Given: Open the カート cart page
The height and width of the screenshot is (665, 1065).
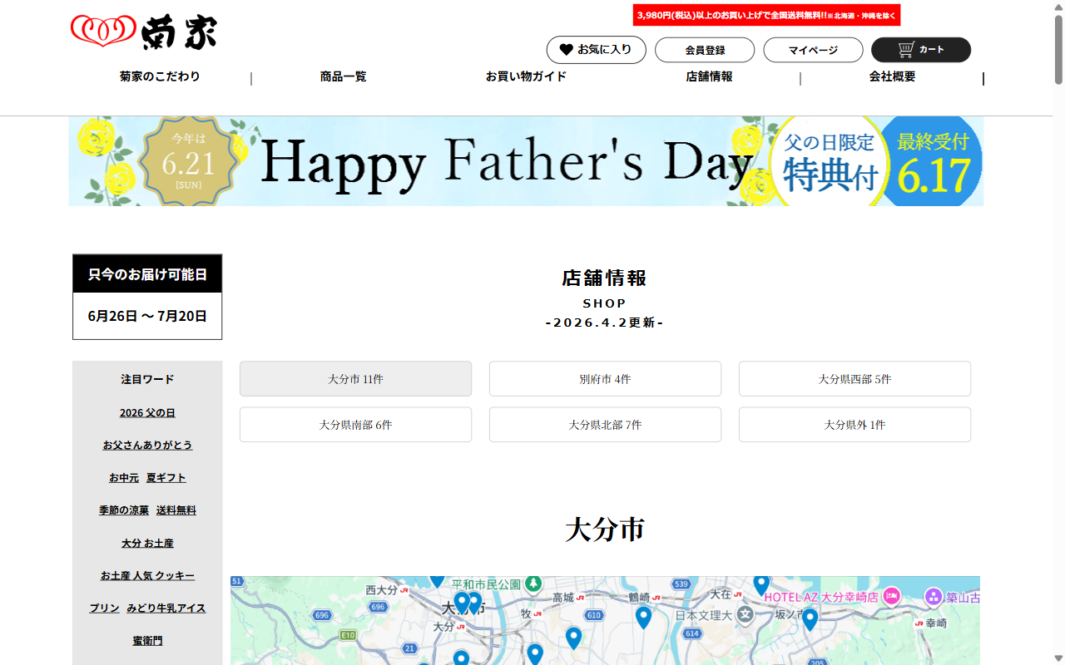Looking at the screenshot, I should [x=921, y=50].
